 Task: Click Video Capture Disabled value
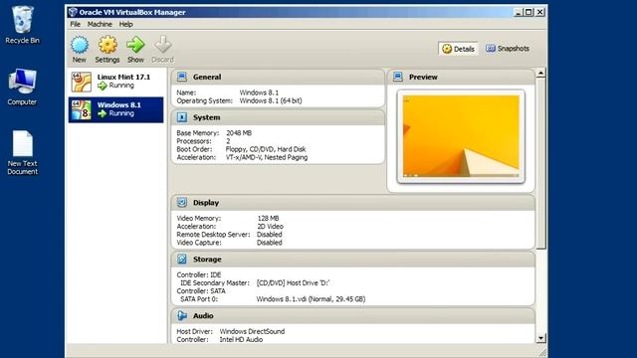[x=270, y=243]
